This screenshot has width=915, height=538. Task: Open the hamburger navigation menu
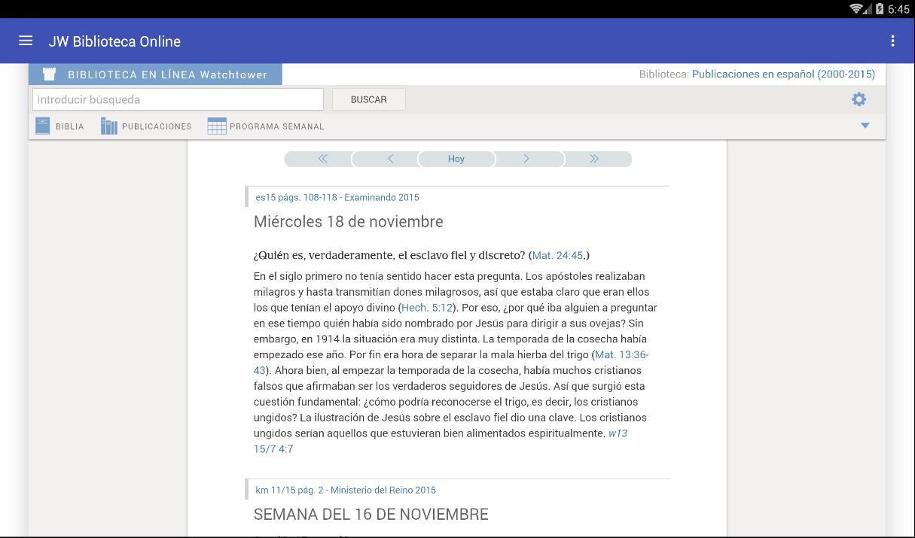tap(26, 41)
